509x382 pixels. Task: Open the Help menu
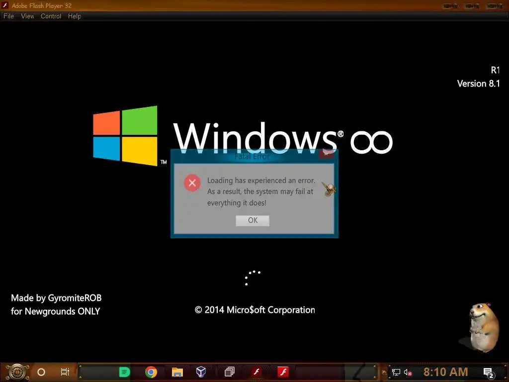pyautogui.click(x=75, y=16)
